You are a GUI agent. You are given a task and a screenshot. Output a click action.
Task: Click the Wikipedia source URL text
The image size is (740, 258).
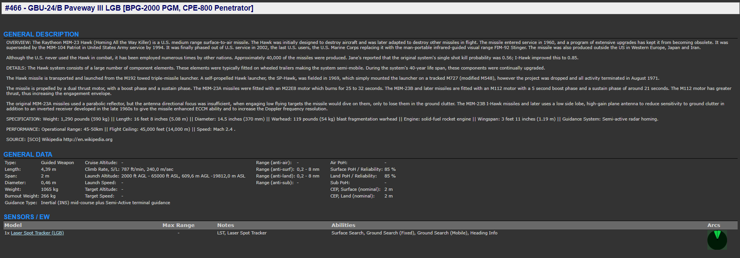click(x=88, y=139)
